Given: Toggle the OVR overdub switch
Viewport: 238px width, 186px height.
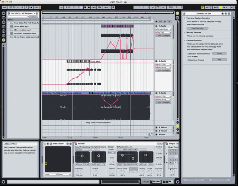Looking at the screenshot, I should coord(93,7).
